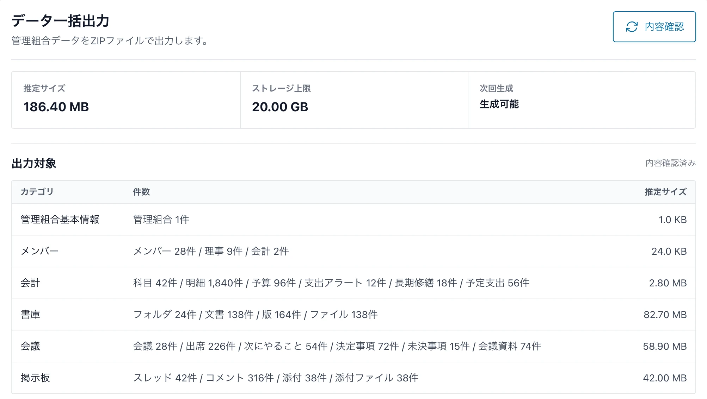707x399 pixels.
Task: Click the 出力対象 section heading
Action: click(34, 163)
